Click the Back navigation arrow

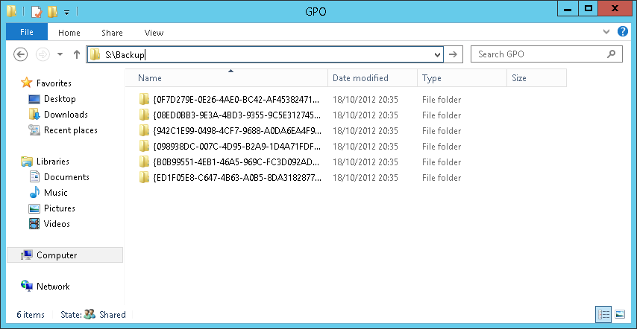click(x=21, y=54)
